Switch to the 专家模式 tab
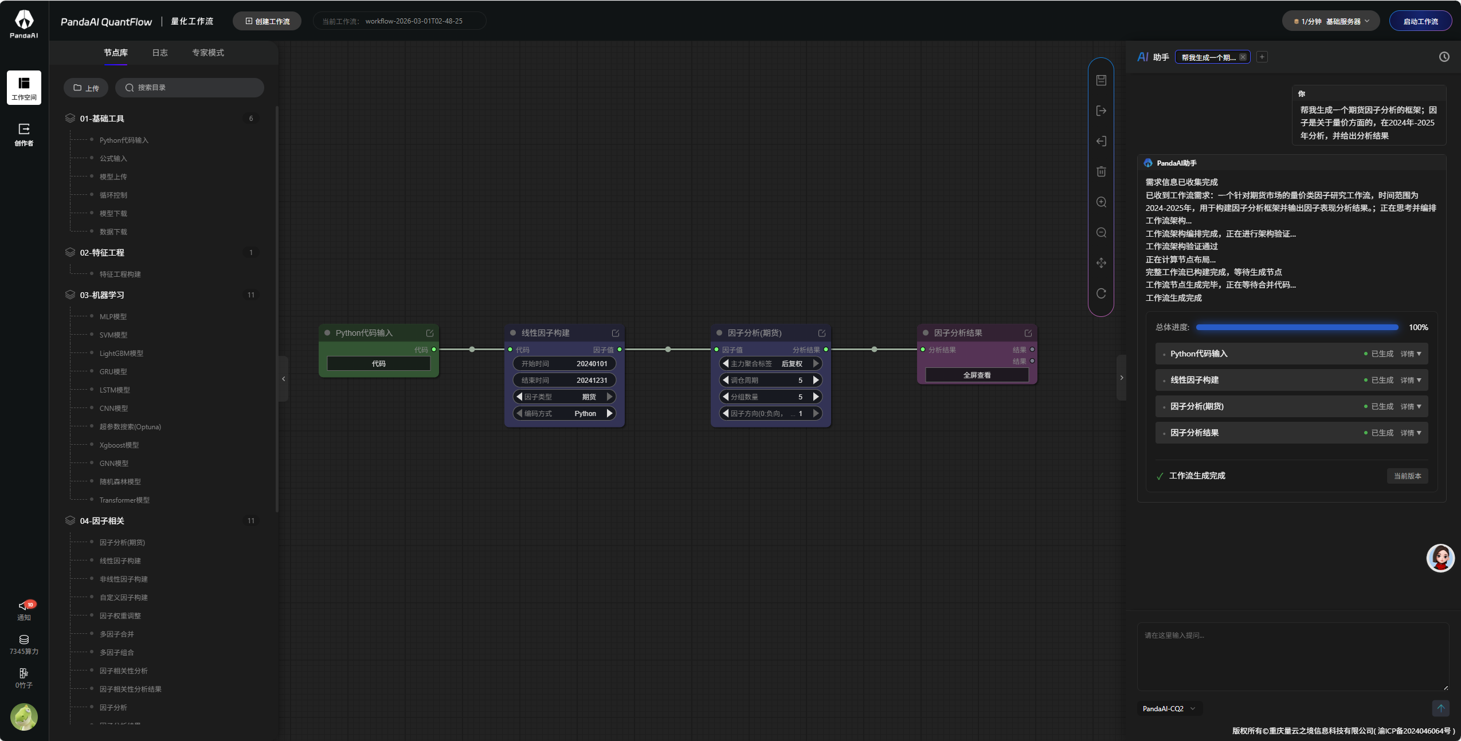This screenshot has height=741, width=1461. coord(208,53)
